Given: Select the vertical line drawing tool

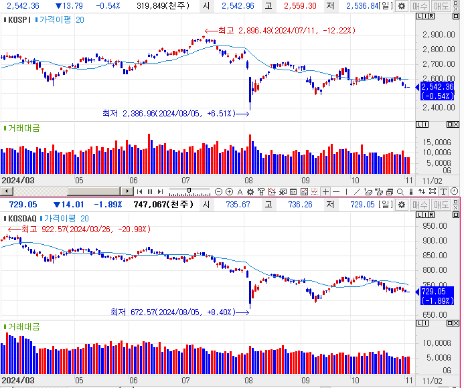Looking at the screenshot, I should (x=346, y=191).
